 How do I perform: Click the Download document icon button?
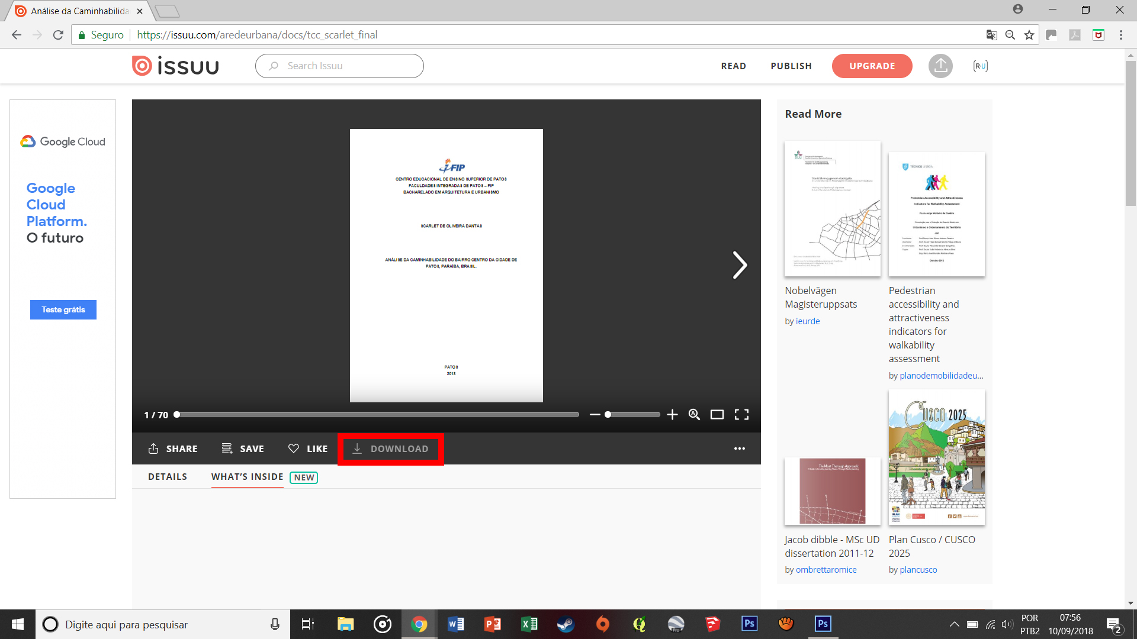[357, 448]
